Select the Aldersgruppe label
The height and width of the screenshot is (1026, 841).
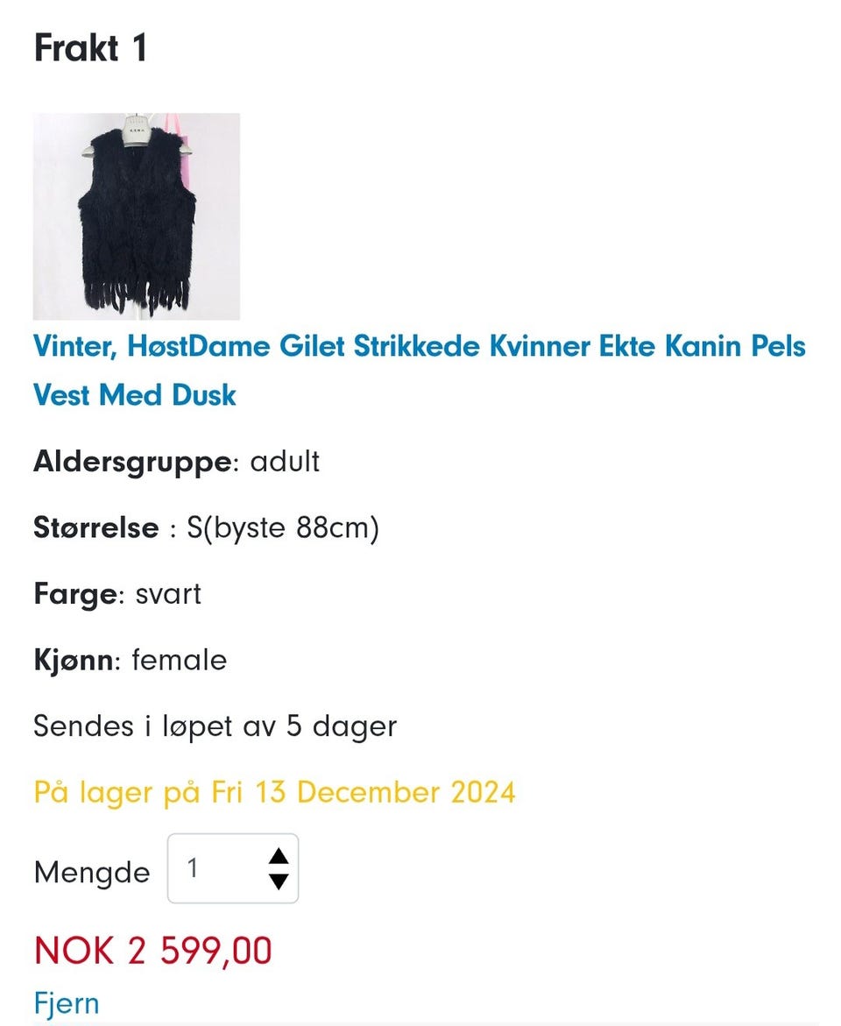(132, 462)
